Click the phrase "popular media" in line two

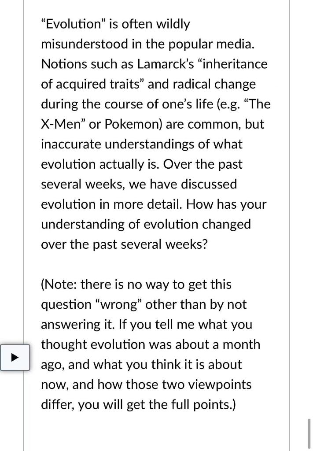pyautogui.click(x=211, y=44)
